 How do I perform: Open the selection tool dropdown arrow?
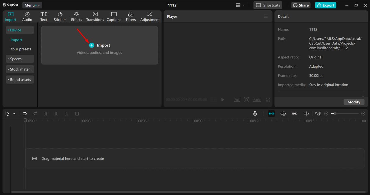(x=14, y=114)
